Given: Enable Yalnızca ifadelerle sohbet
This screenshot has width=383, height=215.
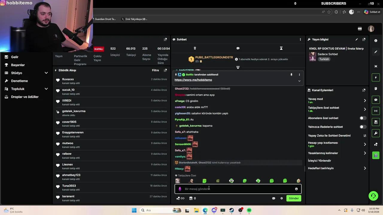Looking at the screenshot, I should pyautogui.click(x=362, y=127).
